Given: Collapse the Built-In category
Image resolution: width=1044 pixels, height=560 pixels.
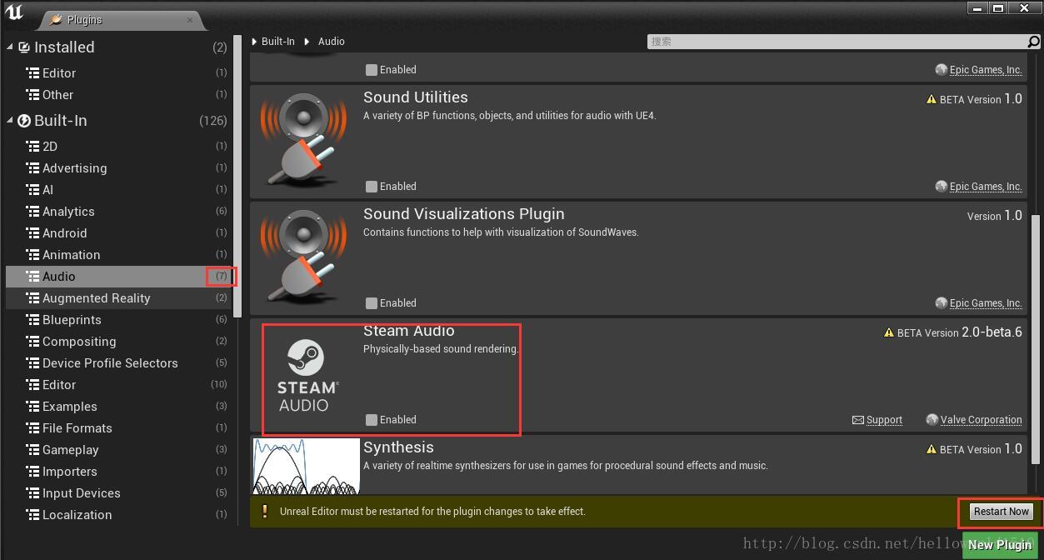Looking at the screenshot, I should [x=10, y=121].
